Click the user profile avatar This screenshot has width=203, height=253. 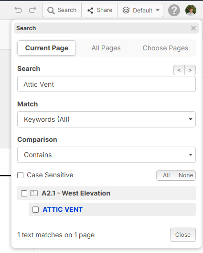[x=191, y=10]
